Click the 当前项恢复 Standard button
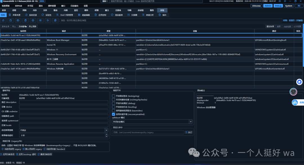 pos(54,149)
